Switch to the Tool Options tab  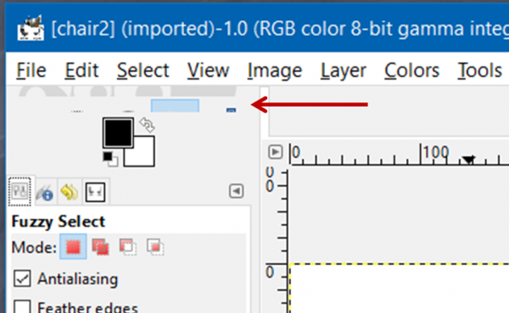(x=20, y=191)
